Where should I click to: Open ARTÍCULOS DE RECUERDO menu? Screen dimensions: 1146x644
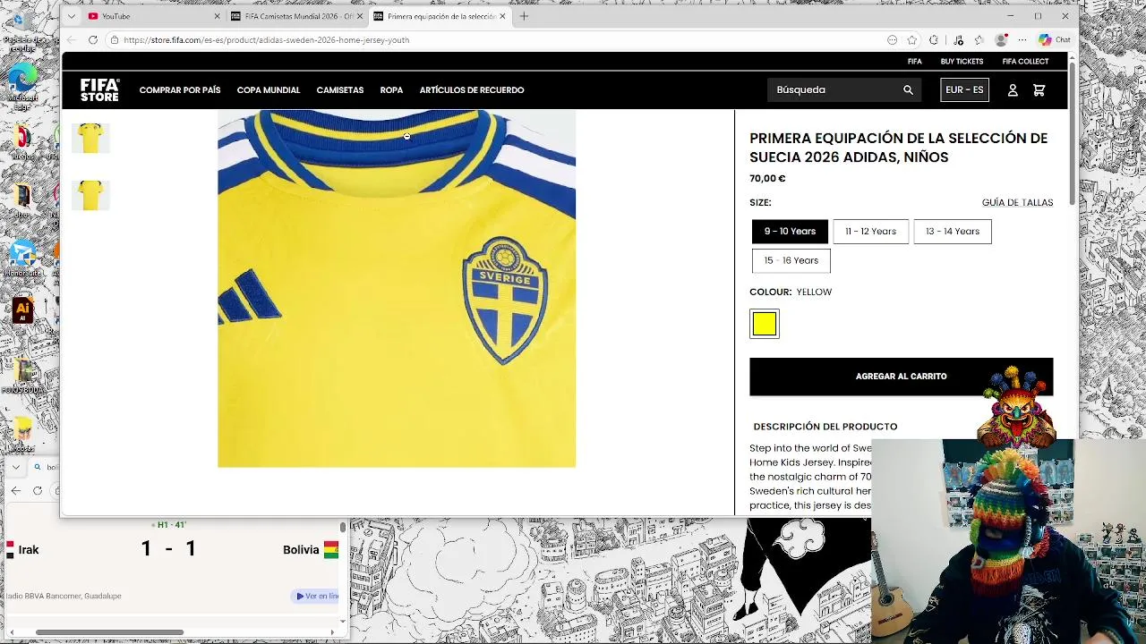[x=472, y=90]
